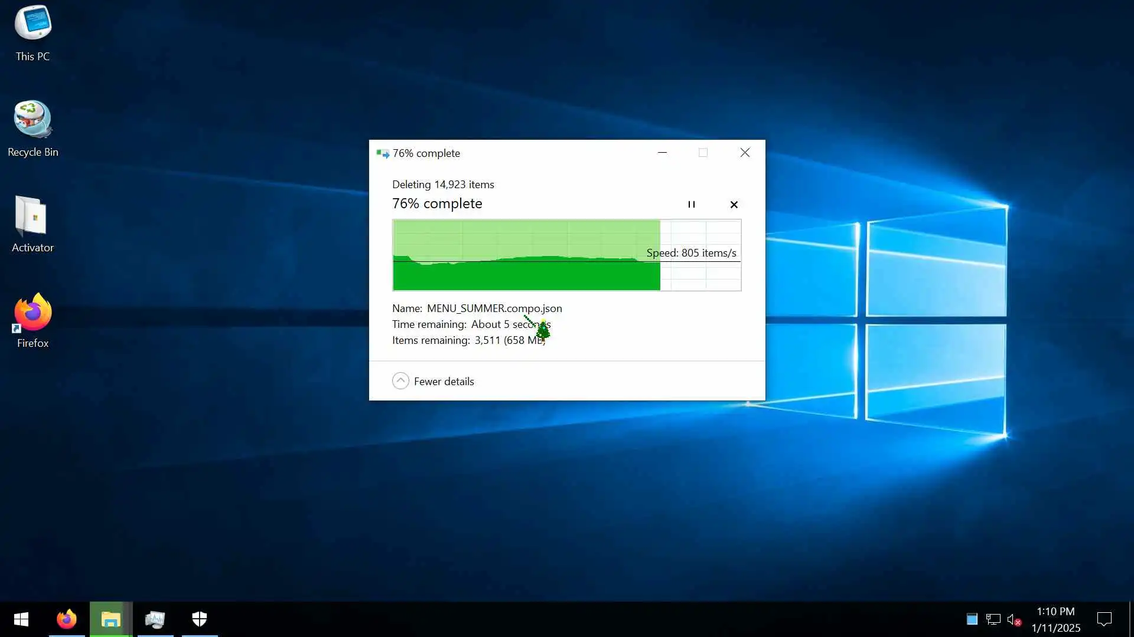Pause the delete operation
The width and height of the screenshot is (1134, 637).
coord(691,205)
